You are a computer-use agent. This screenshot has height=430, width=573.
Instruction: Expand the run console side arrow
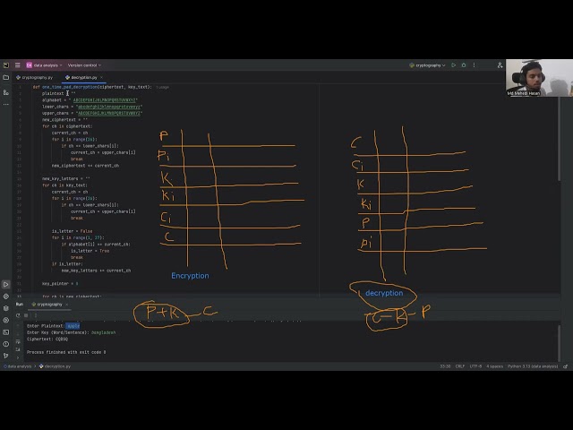click(18, 357)
